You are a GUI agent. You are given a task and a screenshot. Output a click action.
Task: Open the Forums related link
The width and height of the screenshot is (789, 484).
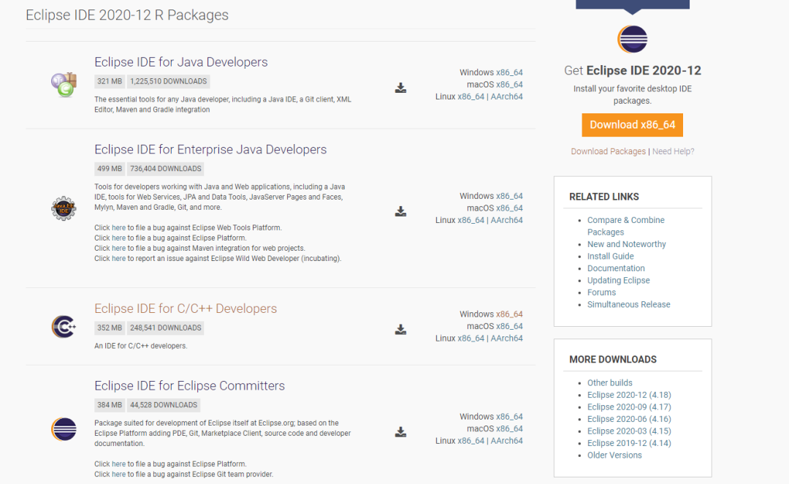point(601,292)
